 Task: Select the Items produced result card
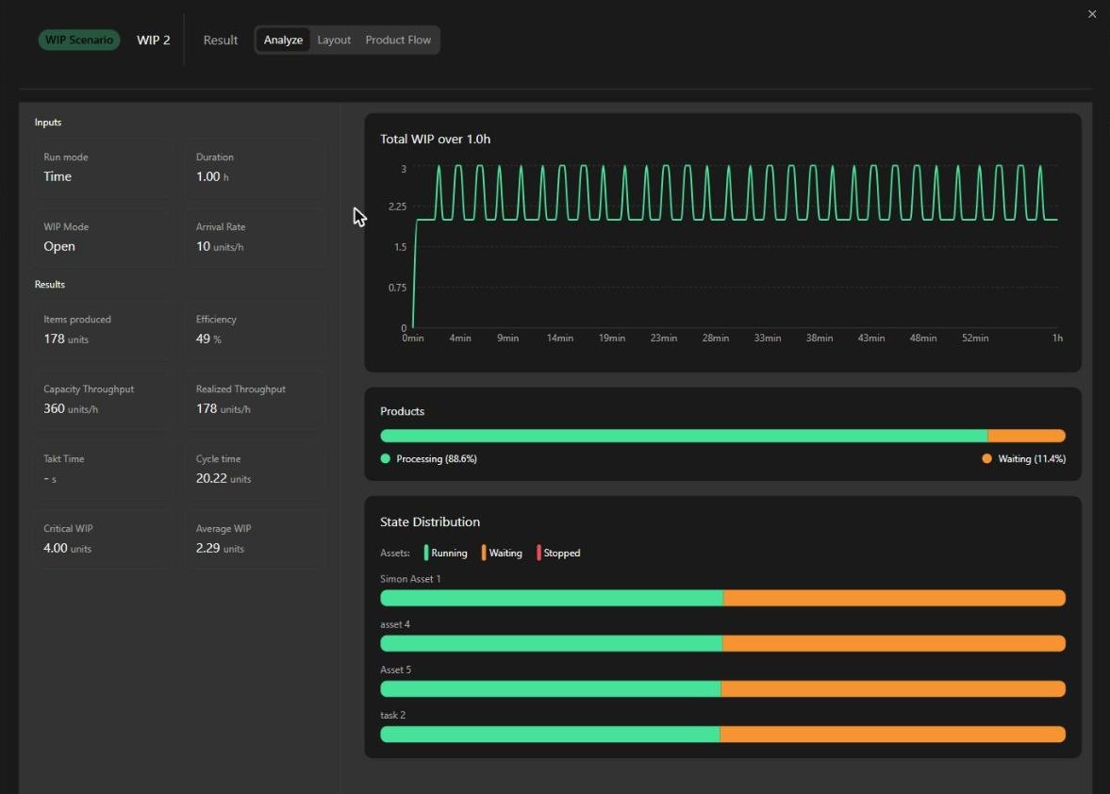point(103,329)
